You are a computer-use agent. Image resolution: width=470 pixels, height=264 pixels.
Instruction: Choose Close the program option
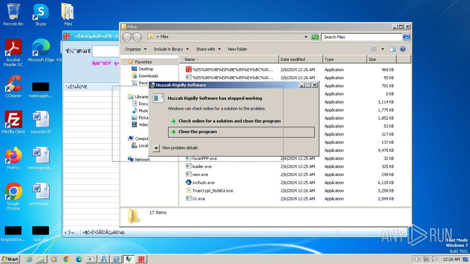point(241,132)
